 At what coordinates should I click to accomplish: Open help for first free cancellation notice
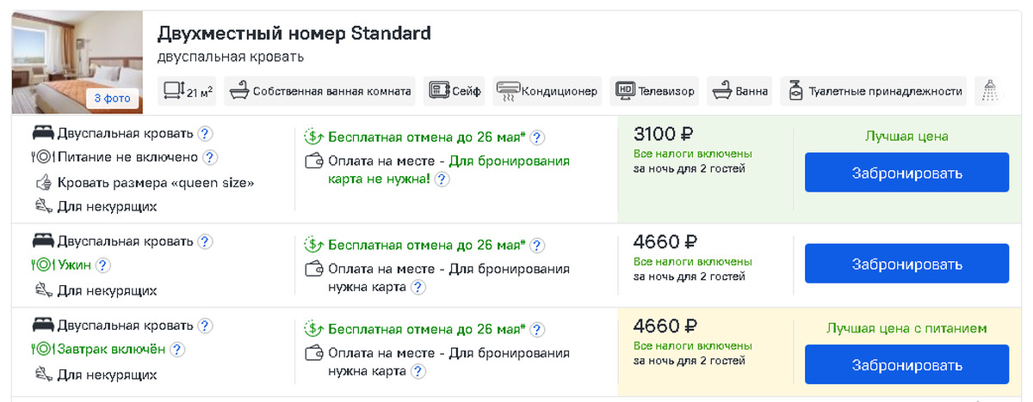(536, 137)
